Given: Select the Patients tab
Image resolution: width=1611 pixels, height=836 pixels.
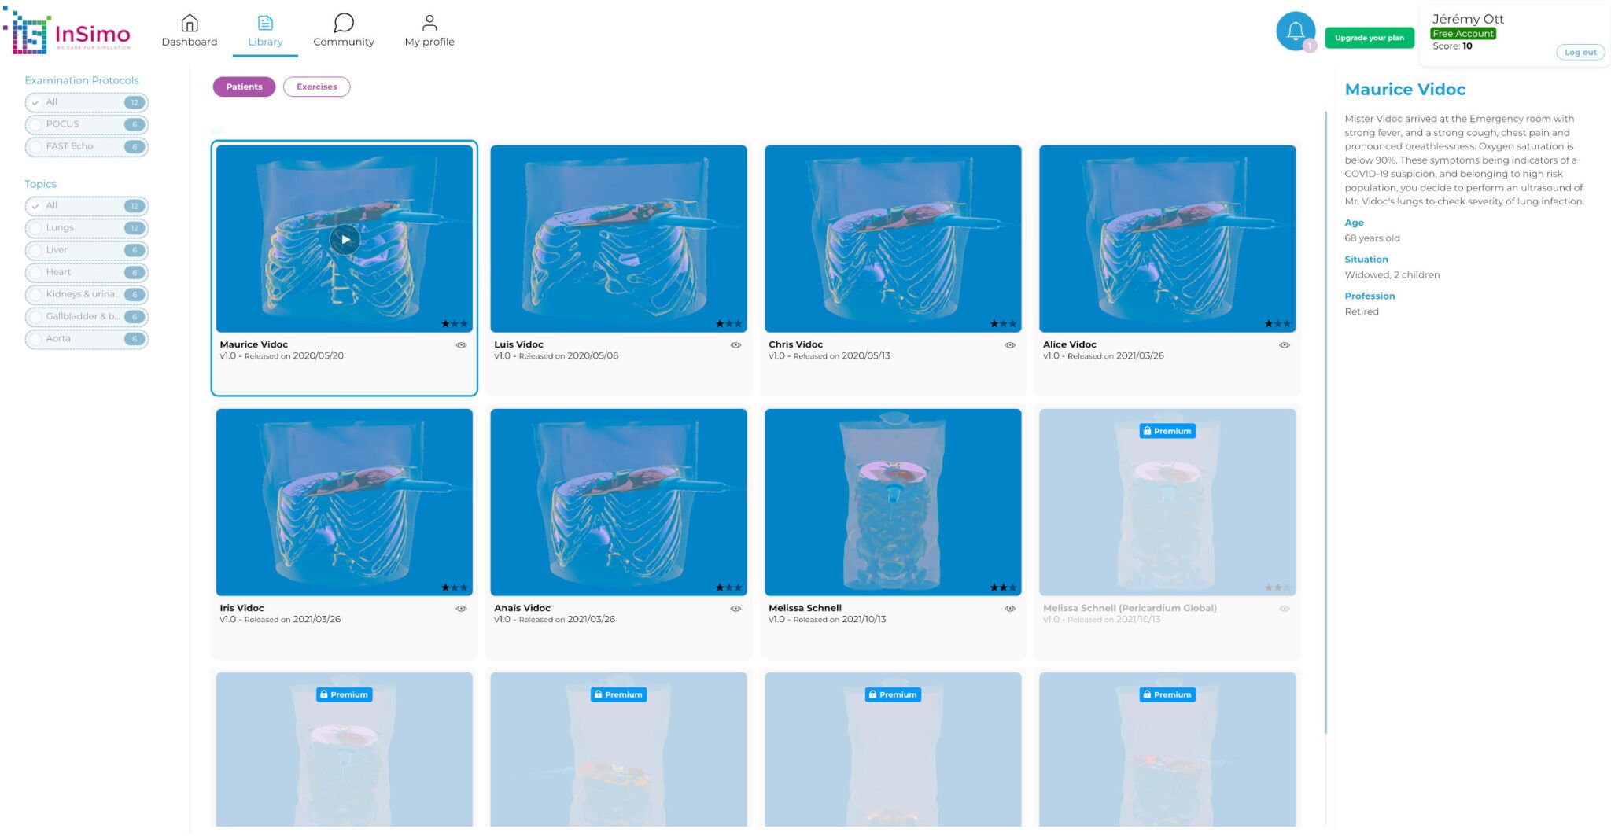Looking at the screenshot, I should [x=244, y=87].
